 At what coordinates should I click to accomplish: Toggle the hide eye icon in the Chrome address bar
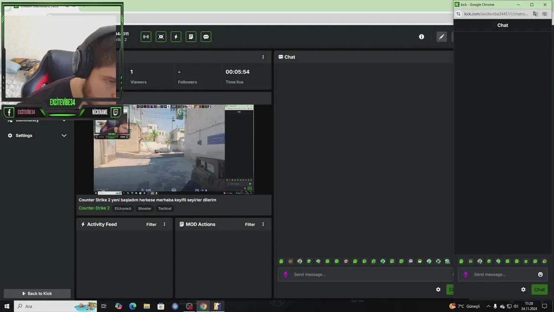tap(544, 13)
